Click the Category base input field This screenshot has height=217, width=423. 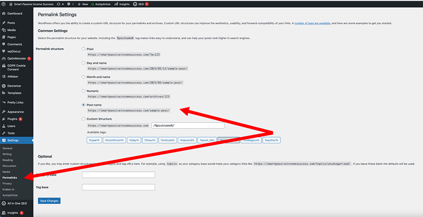click(x=119, y=175)
